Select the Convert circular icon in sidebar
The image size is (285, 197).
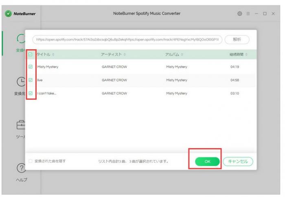[x=21, y=39]
